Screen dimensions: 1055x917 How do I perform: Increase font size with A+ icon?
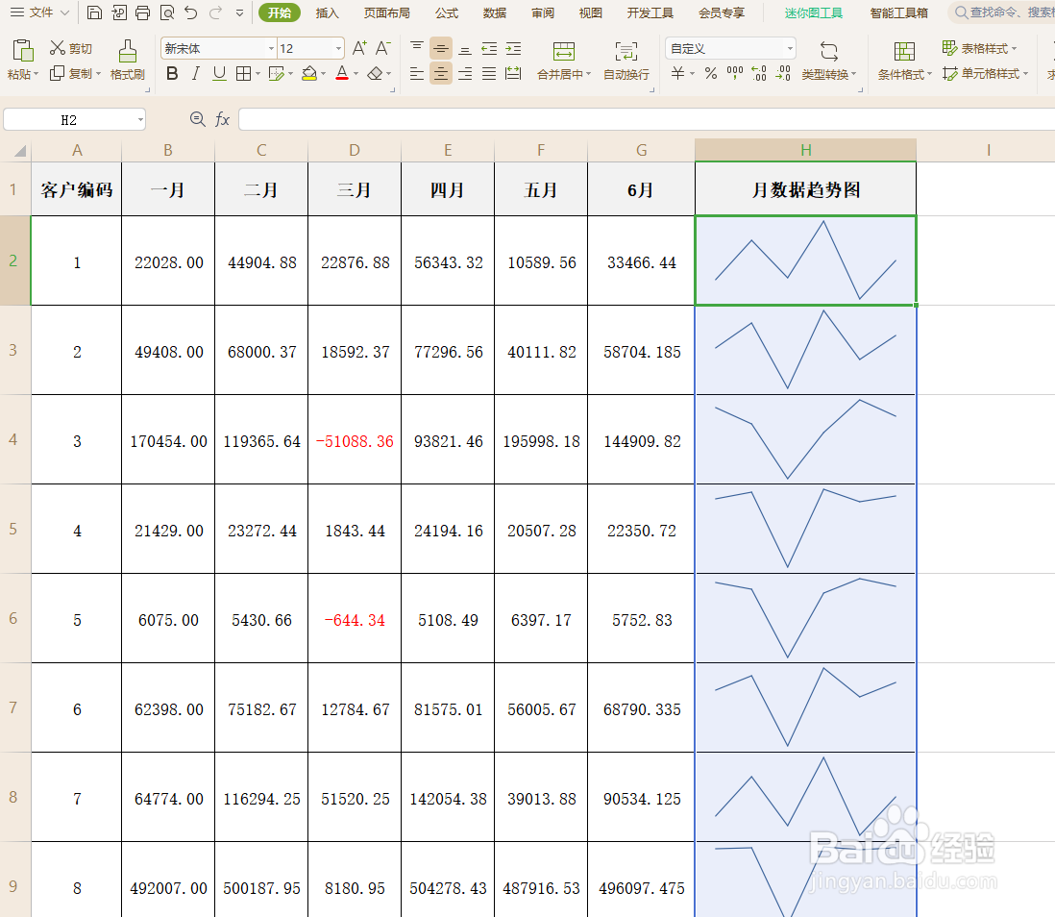click(x=359, y=48)
